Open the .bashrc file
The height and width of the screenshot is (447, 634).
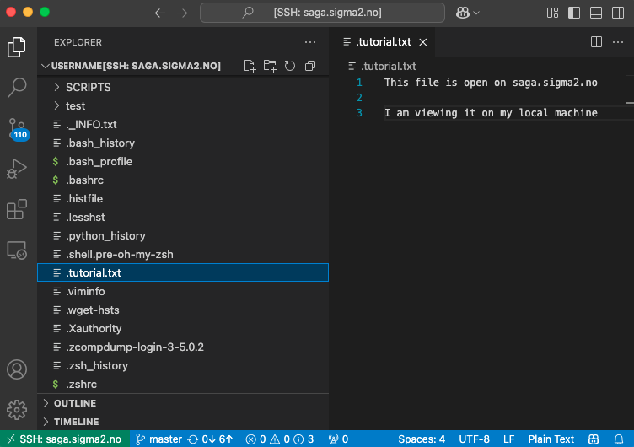click(x=84, y=180)
